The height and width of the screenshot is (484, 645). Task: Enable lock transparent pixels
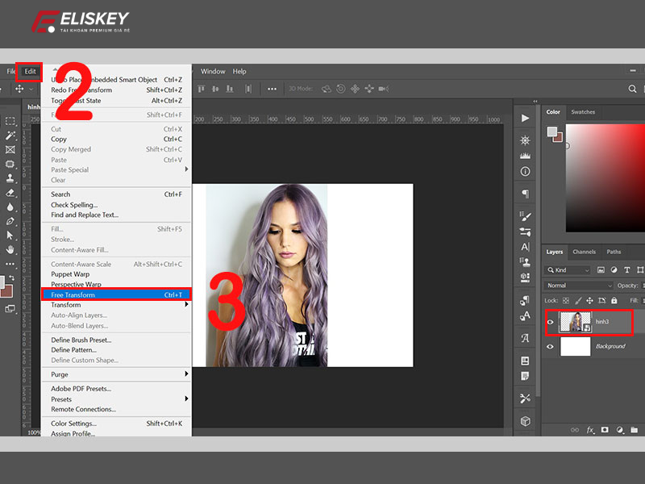click(565, 300)
